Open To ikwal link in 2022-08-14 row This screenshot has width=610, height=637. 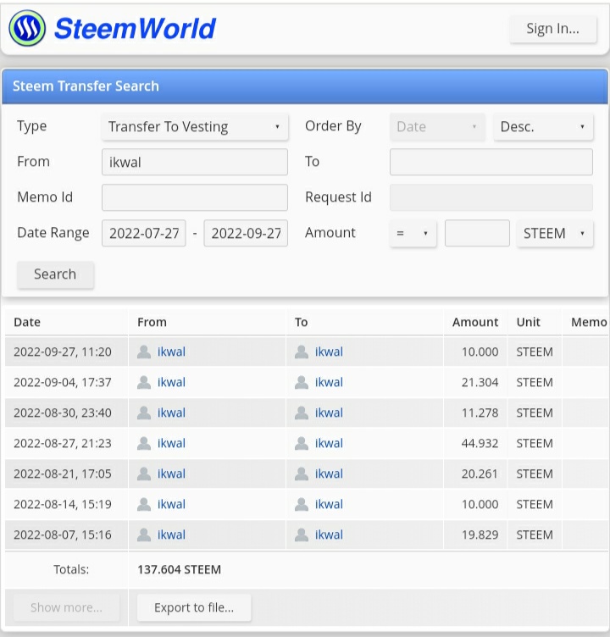[330, 504]
